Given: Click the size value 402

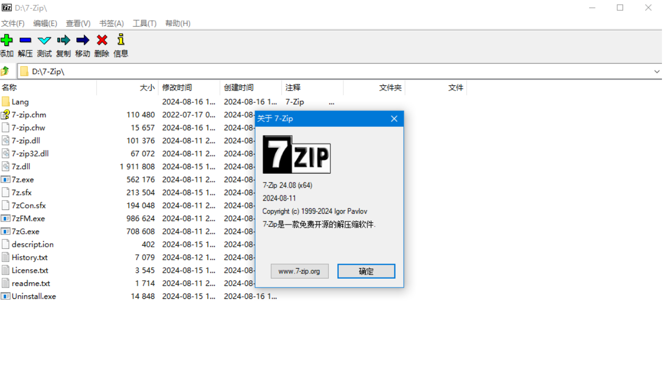Looking at the screenshot, I should tap(148, 244).
